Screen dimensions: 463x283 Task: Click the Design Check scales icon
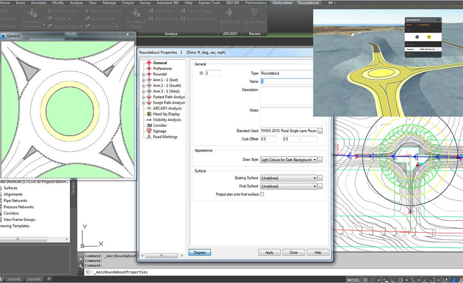click(254, 13)
